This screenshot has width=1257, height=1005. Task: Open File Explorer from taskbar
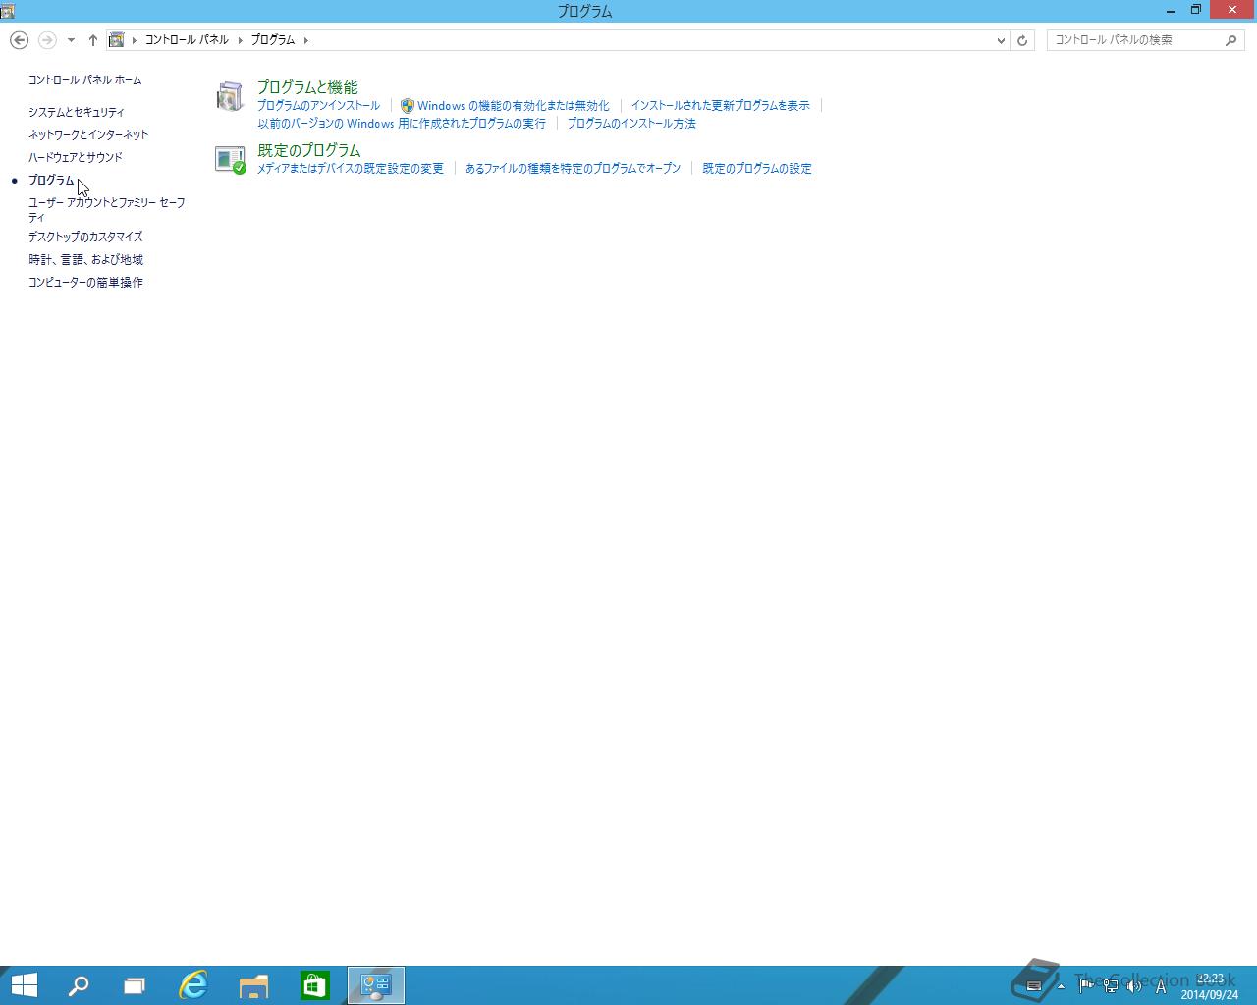(254, 985)
